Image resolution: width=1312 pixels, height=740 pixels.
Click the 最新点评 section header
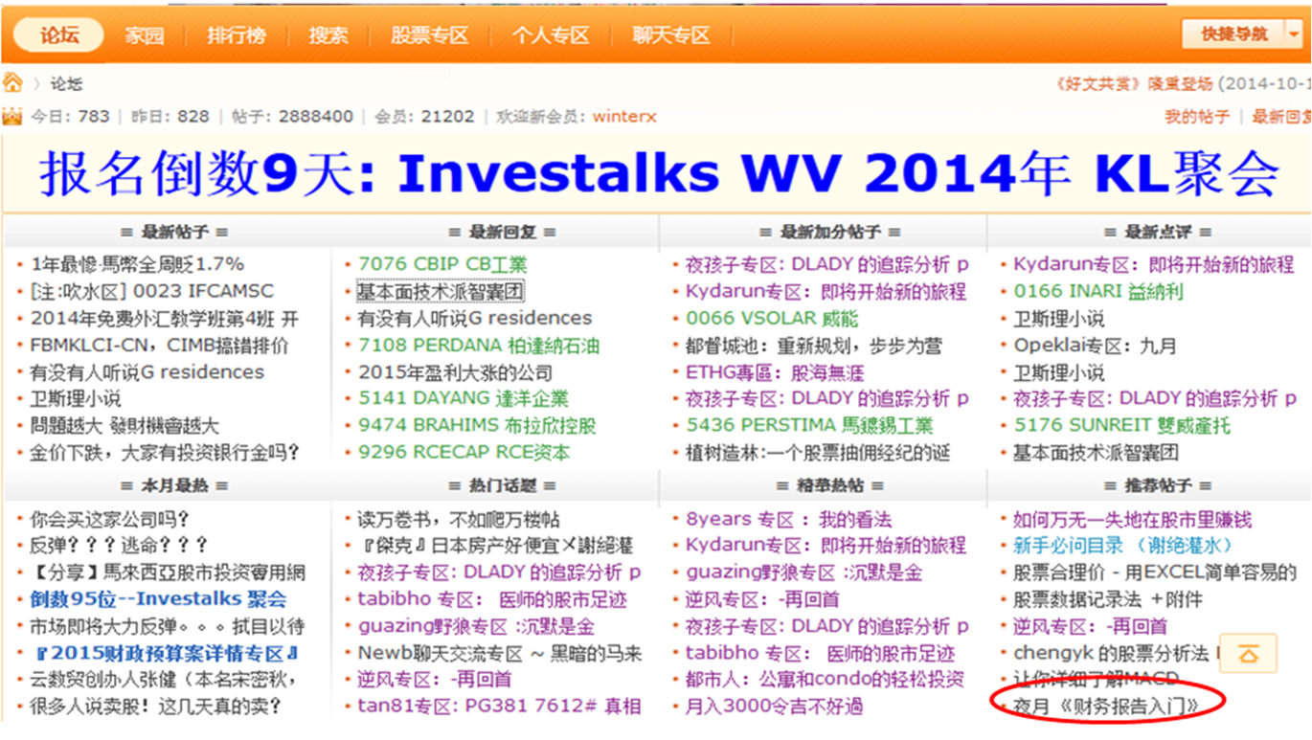[x=1157, y=232]
